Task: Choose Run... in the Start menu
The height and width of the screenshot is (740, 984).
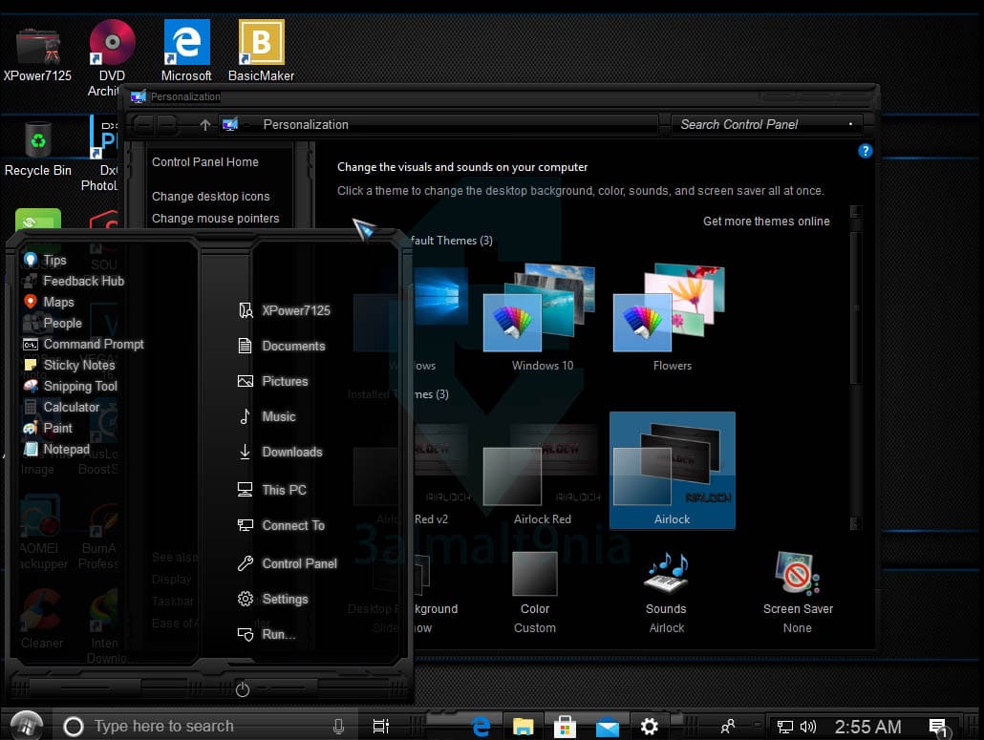Action: pos(267,634)
